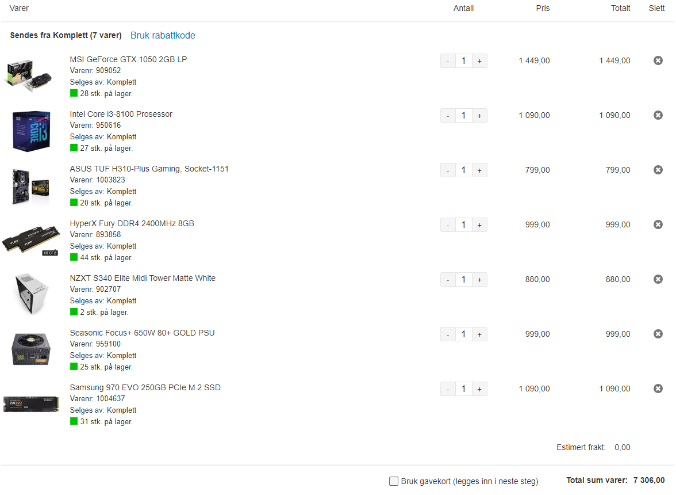The height and width of the screenshot is (495, 676).
Task: Click the Pris column header
Action: click(x=543, y=8)
